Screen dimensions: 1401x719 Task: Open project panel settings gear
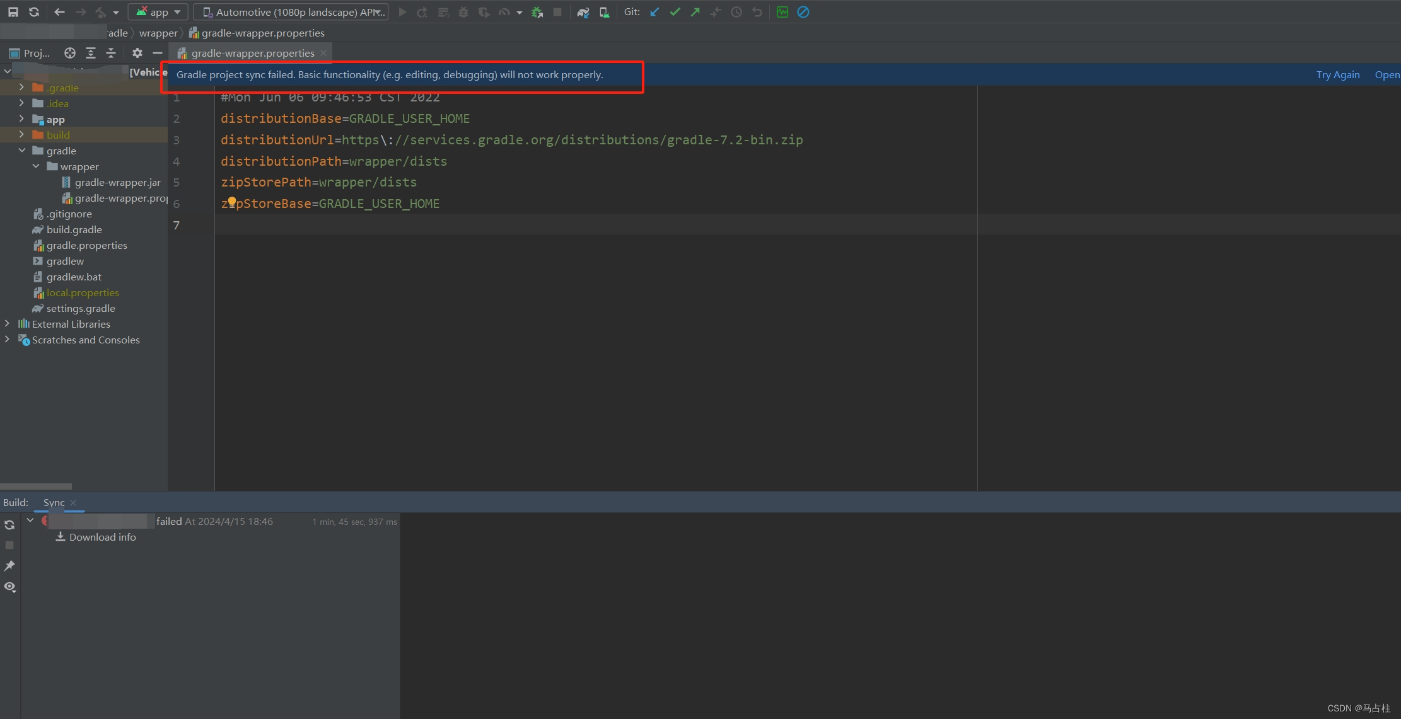137,53
